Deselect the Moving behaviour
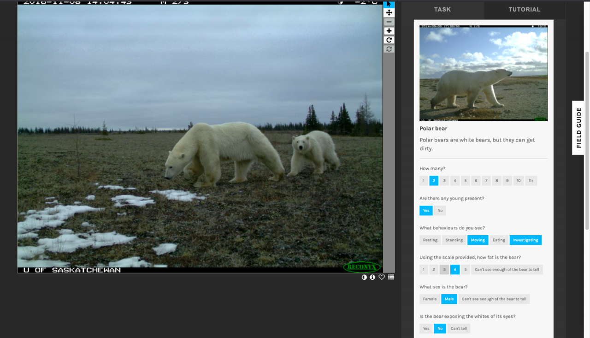 478,240
